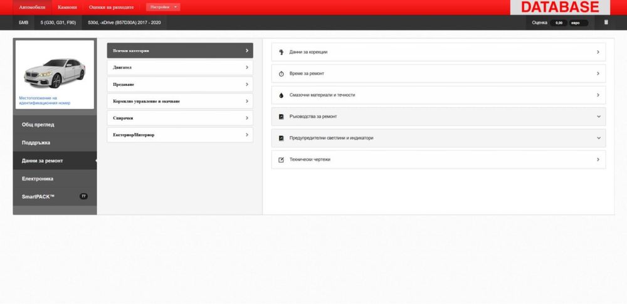Select Данни за ремонт in sidebar
The width and height of the screenshot is (627, 304).
tap(55, 161)
